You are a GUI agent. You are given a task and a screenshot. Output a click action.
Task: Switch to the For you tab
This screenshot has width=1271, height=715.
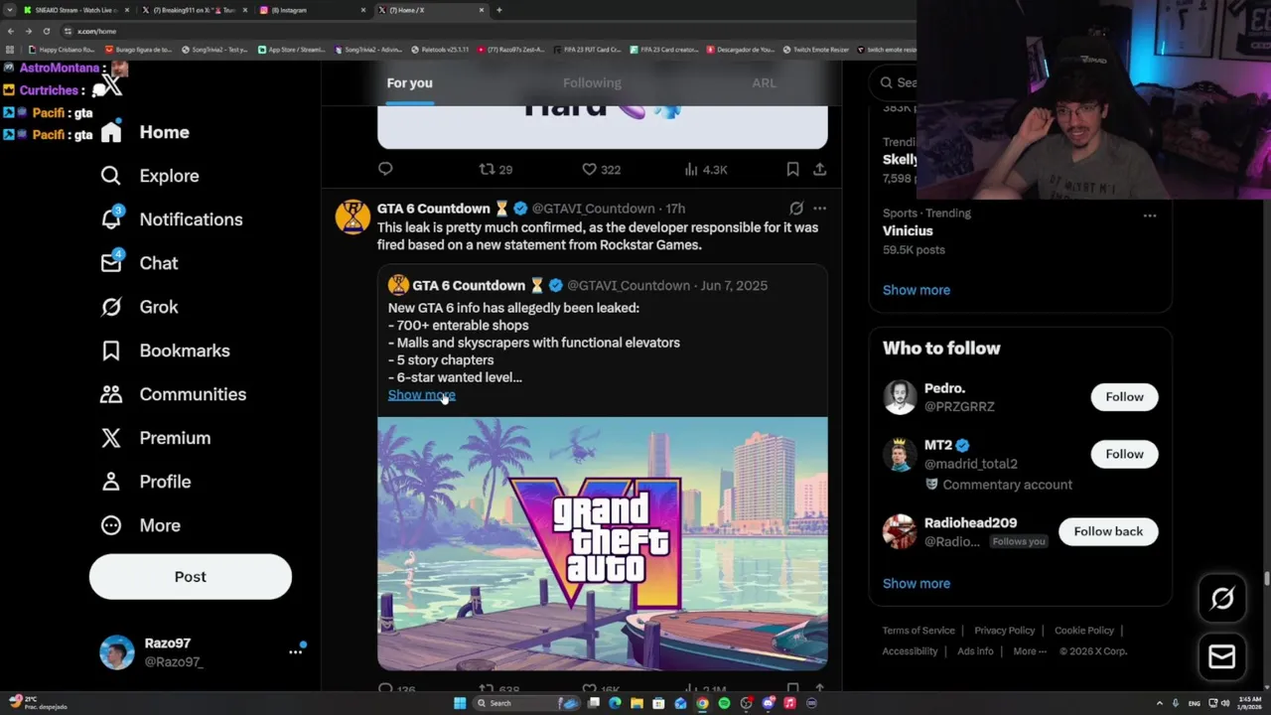409,82
